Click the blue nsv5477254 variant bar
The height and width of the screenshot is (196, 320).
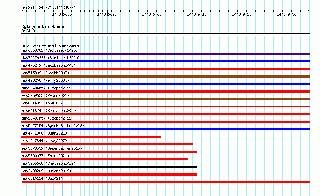click(165, 129)
